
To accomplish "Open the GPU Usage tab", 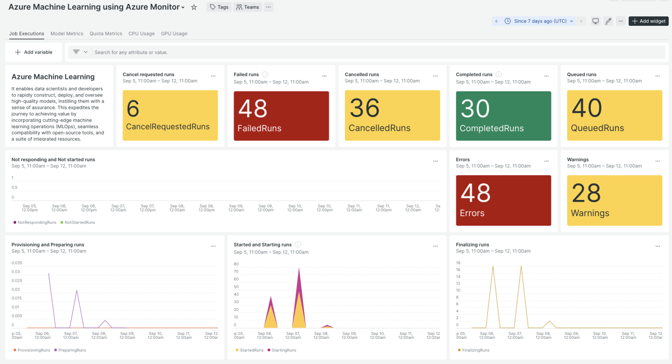I will [174, 34].
